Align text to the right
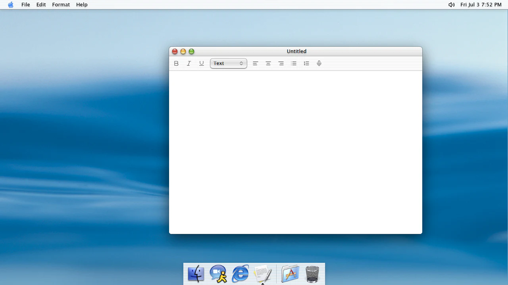508x285 pixels. [281, 63]
